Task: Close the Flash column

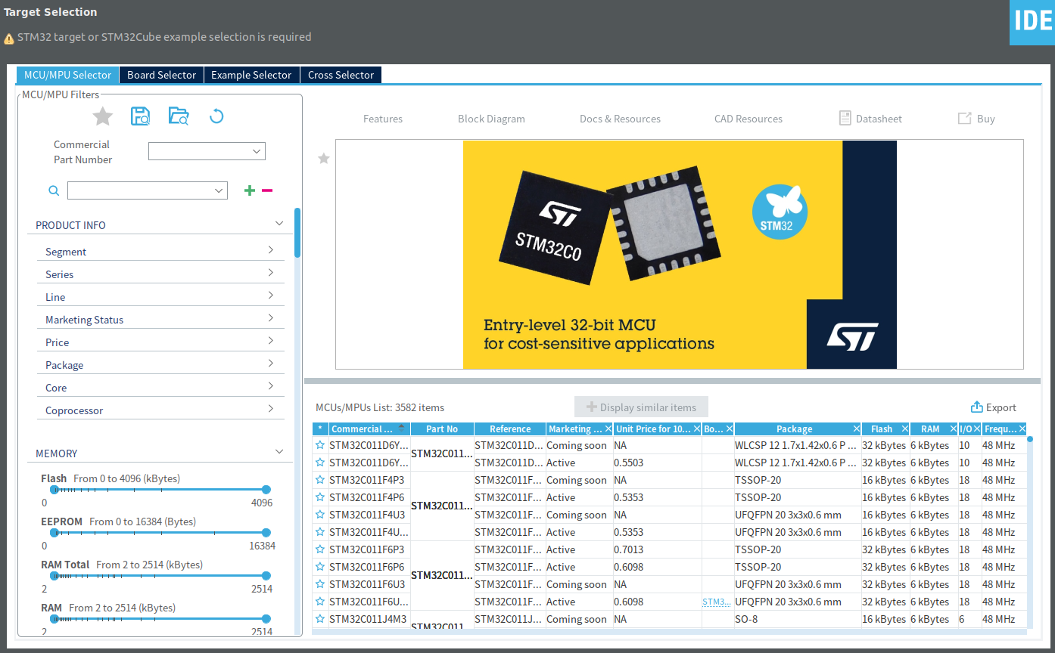Action: 904,429
